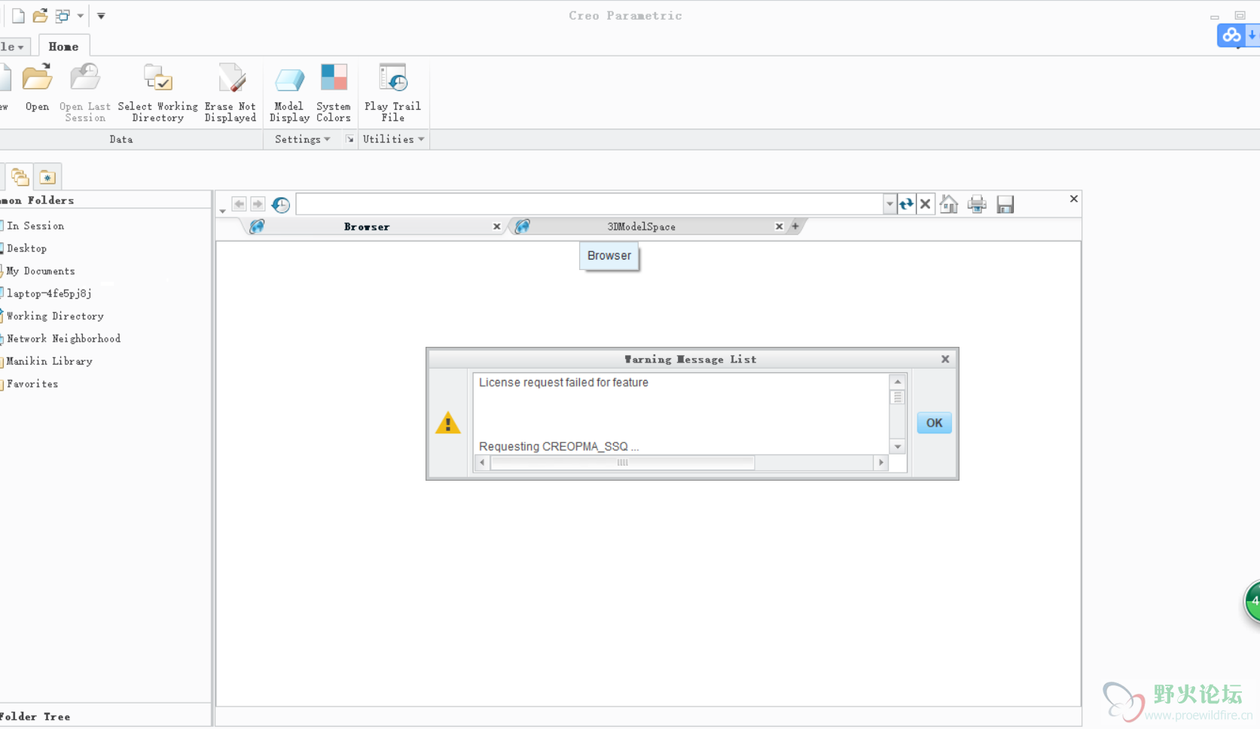Open the In Session folder
Image resolution: width=1260 pixels, height=729 pixels.
pos(35,226)
